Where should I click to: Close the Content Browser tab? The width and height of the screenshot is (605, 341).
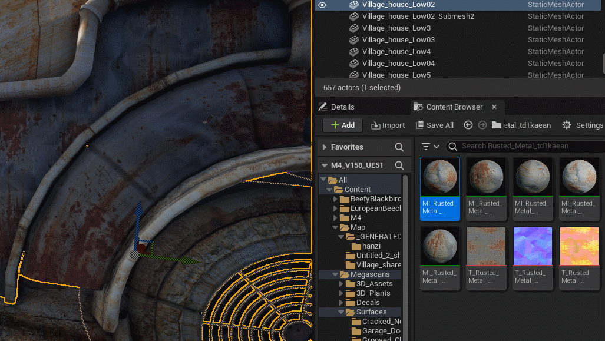coord(494,107)
